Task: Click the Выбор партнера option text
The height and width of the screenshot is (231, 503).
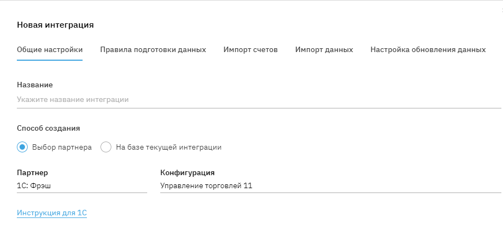Action: tap(62, 147)
